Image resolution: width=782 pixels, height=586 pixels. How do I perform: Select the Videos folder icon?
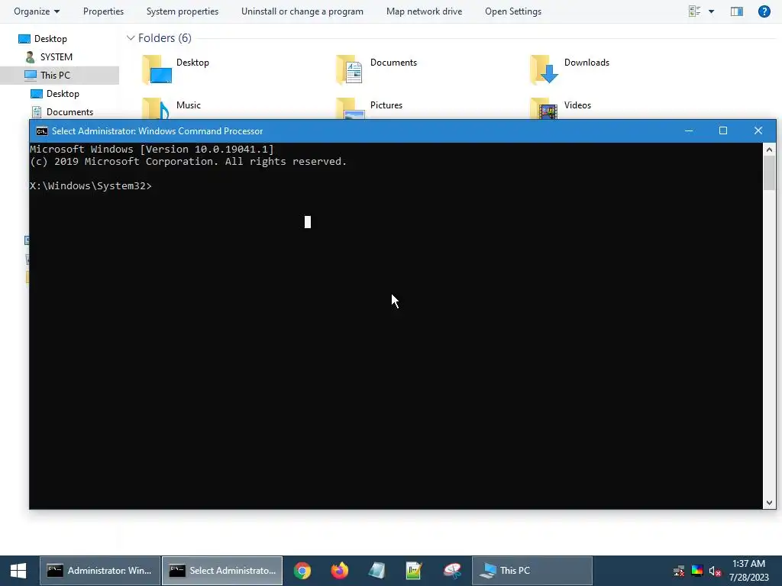pyautogui.click(x=544, y=108)
